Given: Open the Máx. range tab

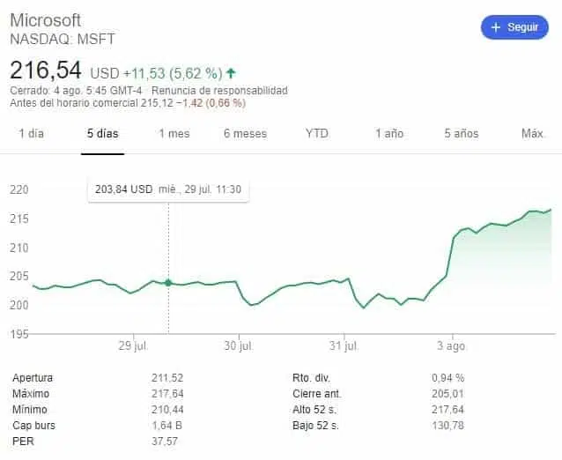Looking at the screenshot, I should [533, 134].
